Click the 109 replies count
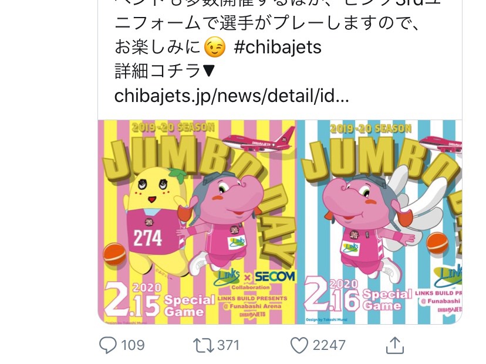486x364 pixels. pos(133,345)
